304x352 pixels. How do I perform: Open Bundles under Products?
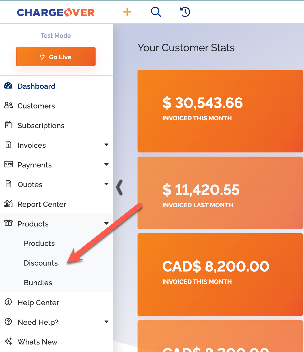click(38, 283)
